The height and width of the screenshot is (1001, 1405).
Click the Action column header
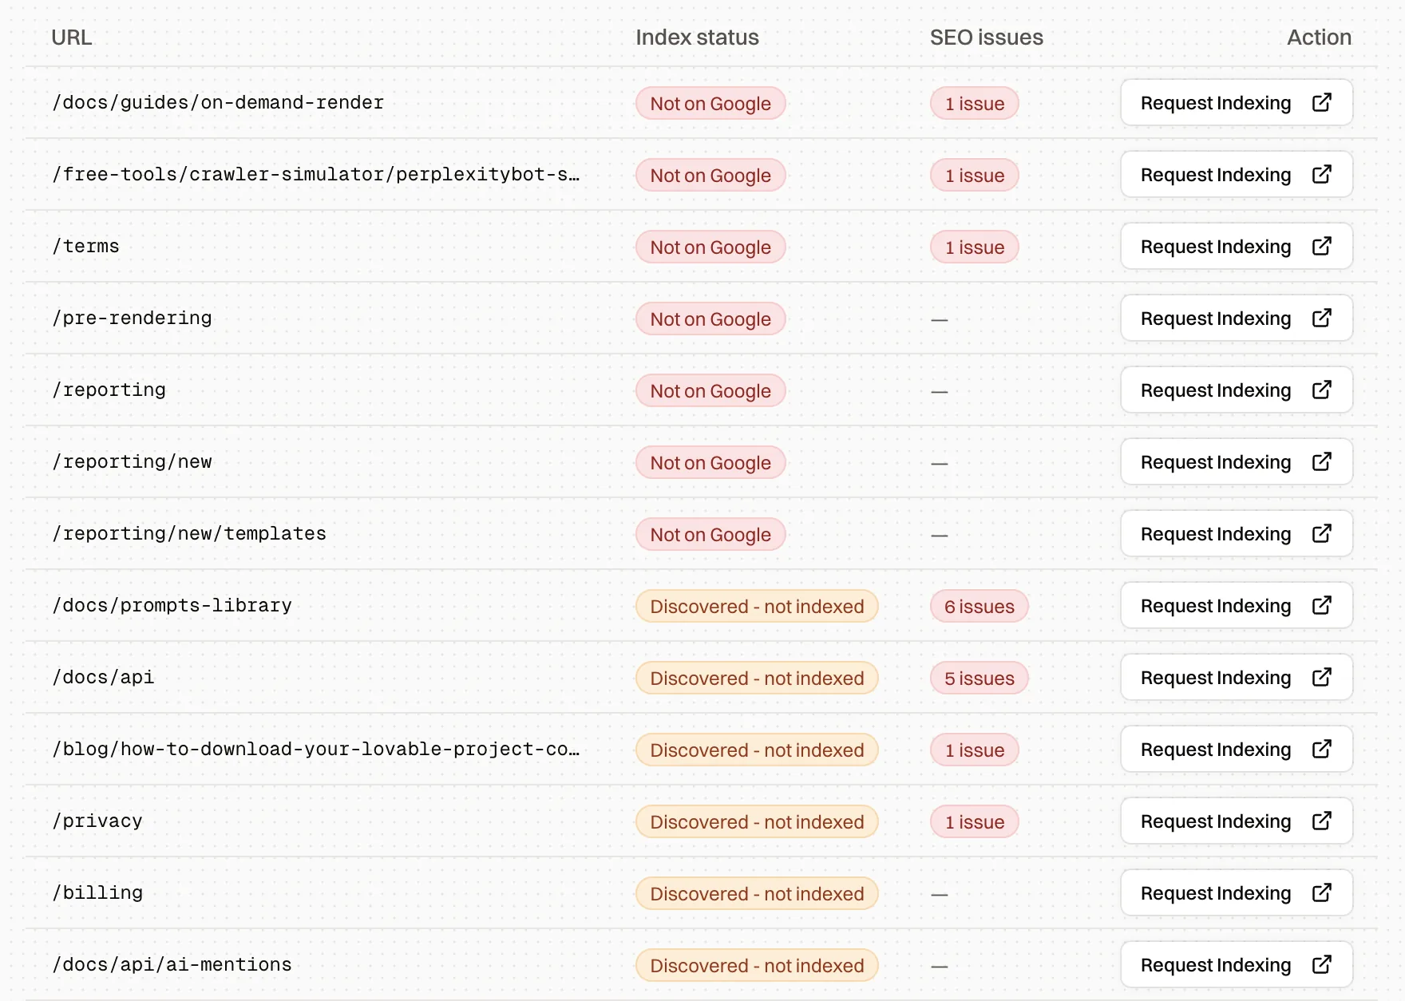pyautogui.click(x=1319, y=38)
